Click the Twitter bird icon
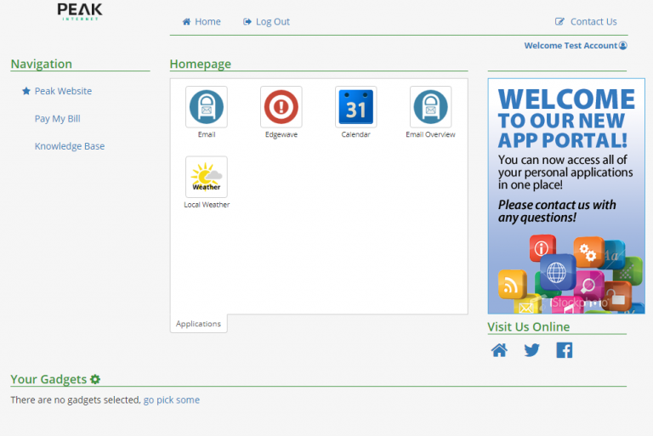The image size is (653, 436). point(531,350)
